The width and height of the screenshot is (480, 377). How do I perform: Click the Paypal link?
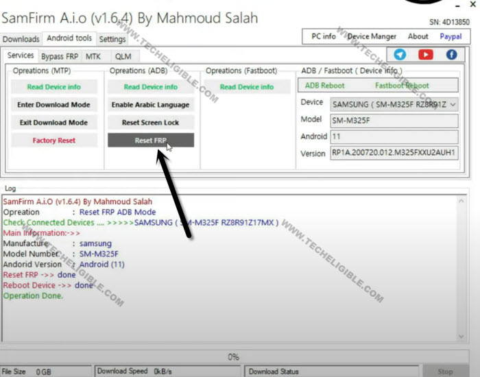(x=451, y=36)
